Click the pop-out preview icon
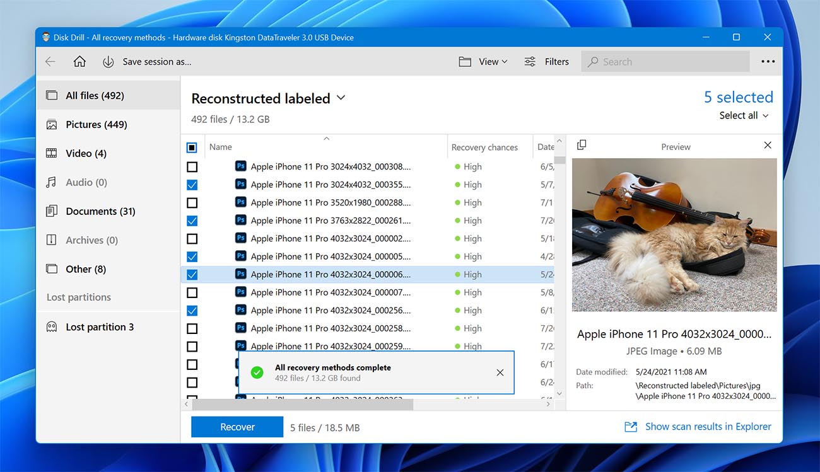 click(x=582, y=145)
